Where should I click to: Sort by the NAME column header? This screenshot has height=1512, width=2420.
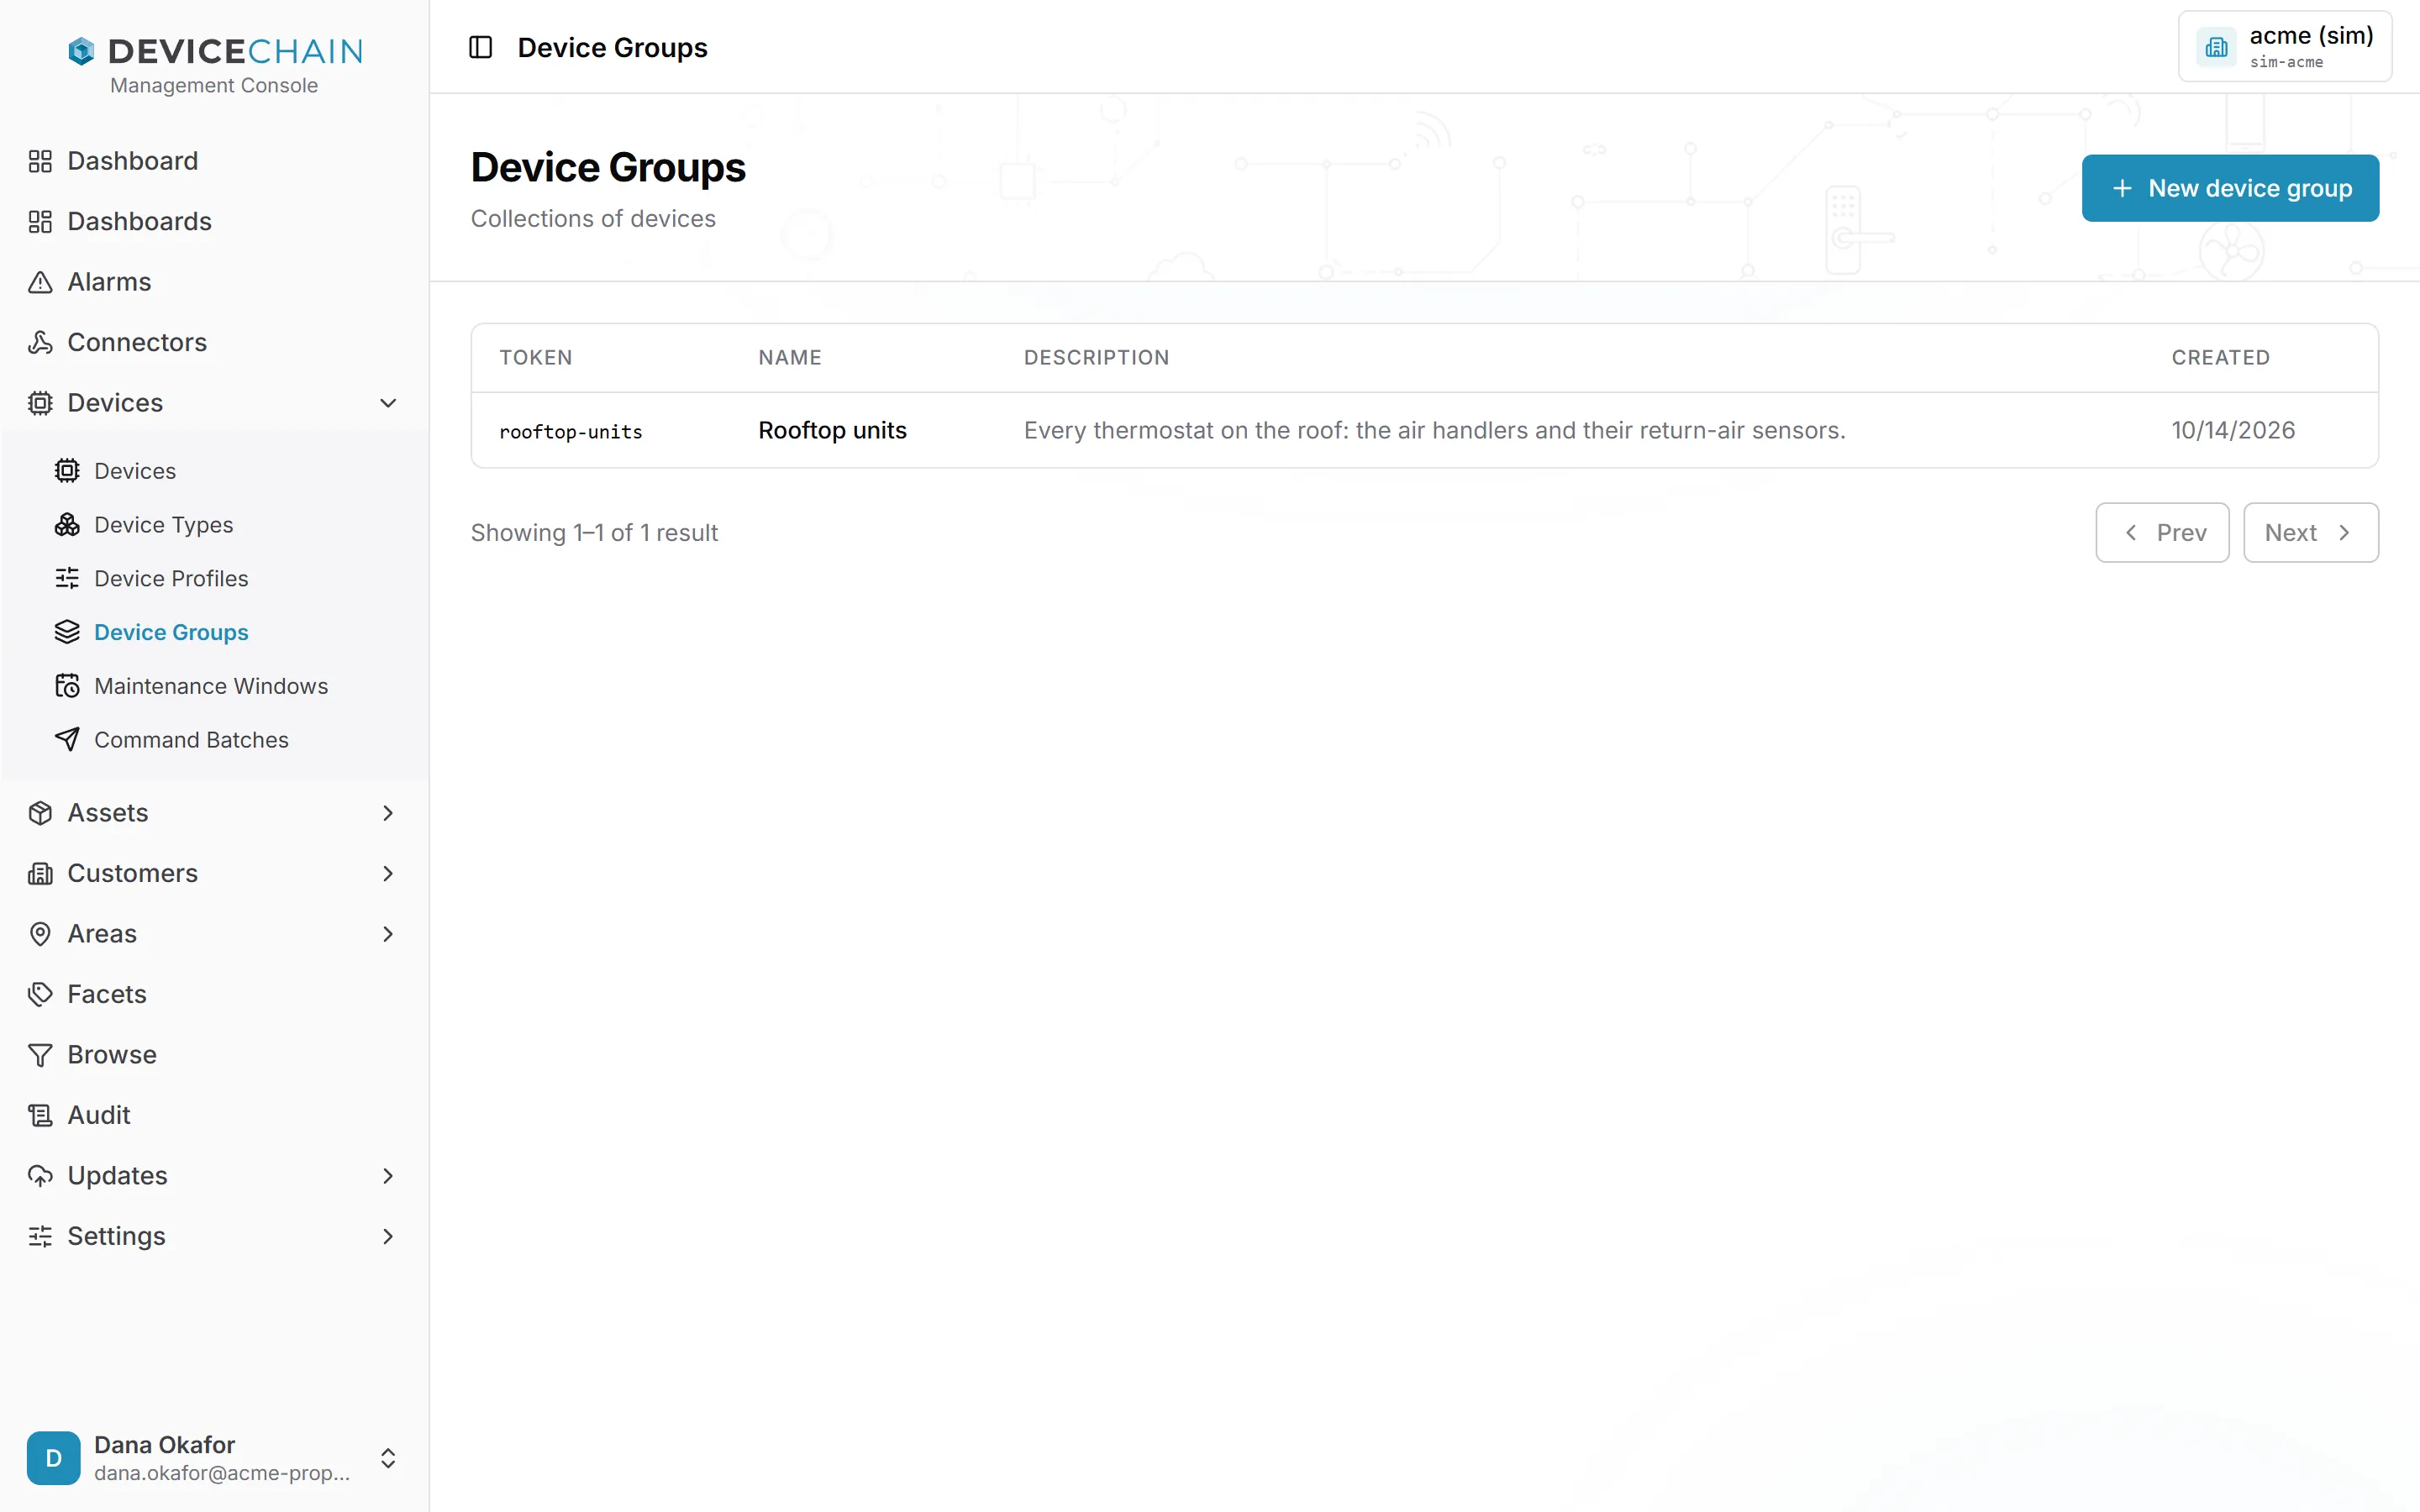790,357
